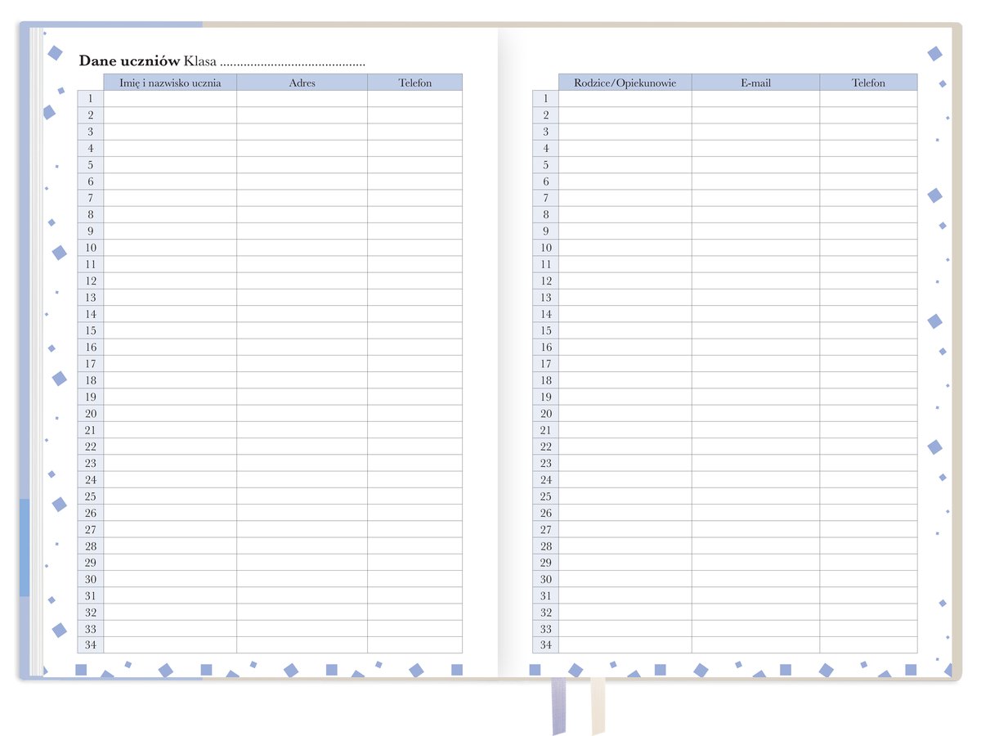Click the E-mail cell in row 5

click(x=755, y=165)
